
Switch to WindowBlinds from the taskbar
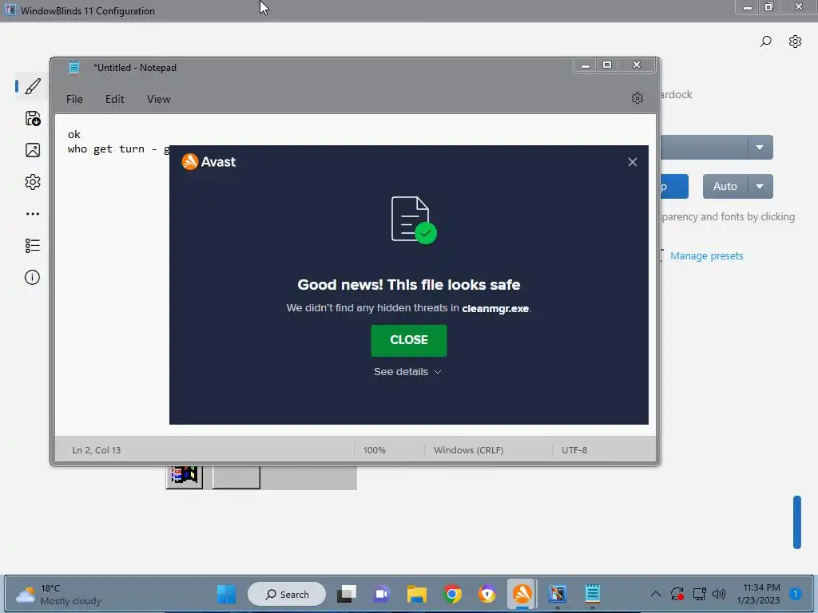[557, 594]
